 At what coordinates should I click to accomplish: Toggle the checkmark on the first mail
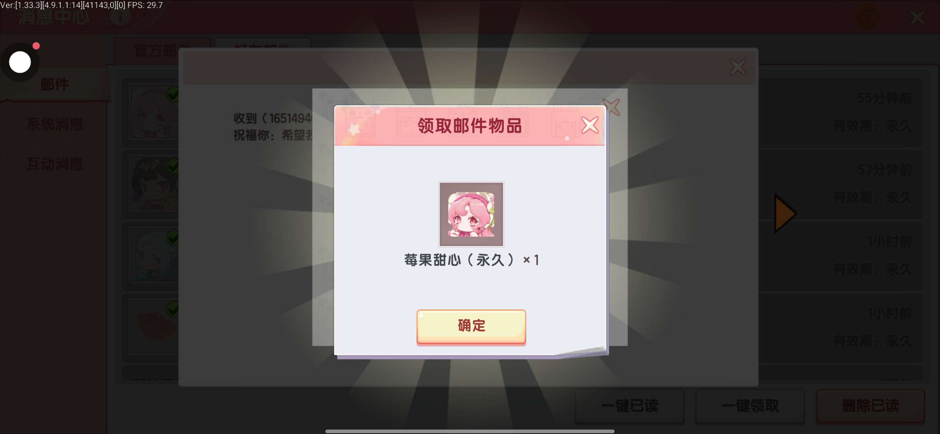pyautogui.click(x=173, y=95)
